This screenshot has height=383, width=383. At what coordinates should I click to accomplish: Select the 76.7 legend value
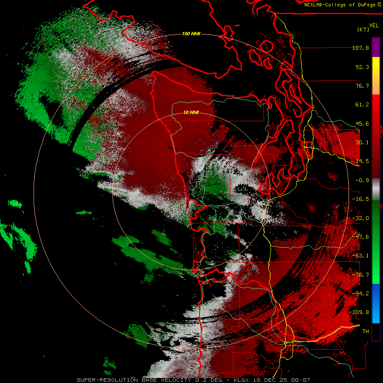coord(362,86)
